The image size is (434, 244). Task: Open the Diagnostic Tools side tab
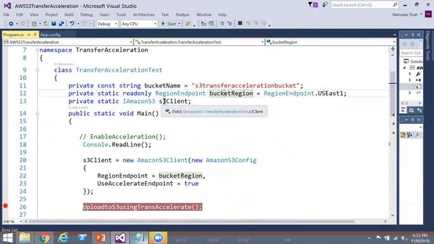(428, 45)
